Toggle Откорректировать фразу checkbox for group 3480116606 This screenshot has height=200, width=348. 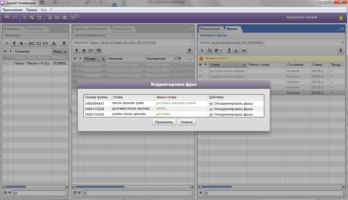pyautogui.click(x=211, y=115)
